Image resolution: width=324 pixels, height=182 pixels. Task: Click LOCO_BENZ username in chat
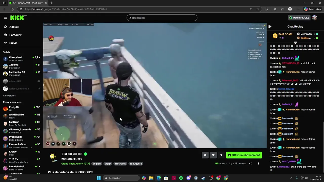click(289, 162)
